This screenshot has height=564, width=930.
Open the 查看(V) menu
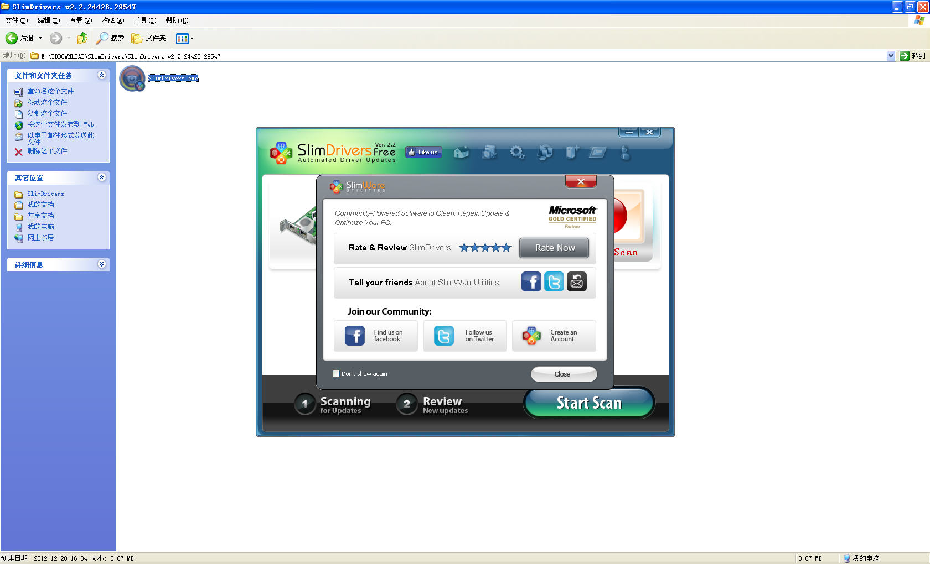tap(80, 20)
